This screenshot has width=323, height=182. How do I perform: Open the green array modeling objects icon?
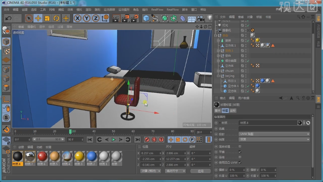coord(173,18)
